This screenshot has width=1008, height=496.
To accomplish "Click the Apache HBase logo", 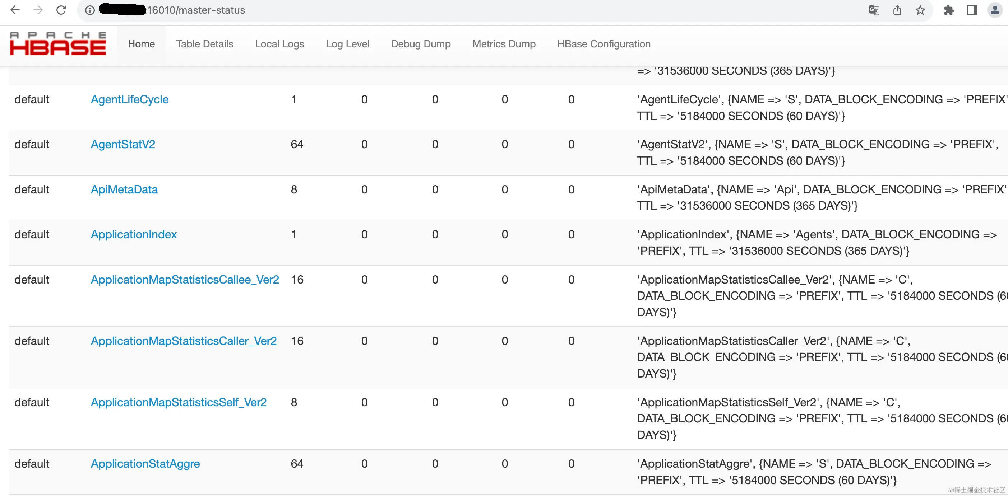I will click(x=58, y=44).
